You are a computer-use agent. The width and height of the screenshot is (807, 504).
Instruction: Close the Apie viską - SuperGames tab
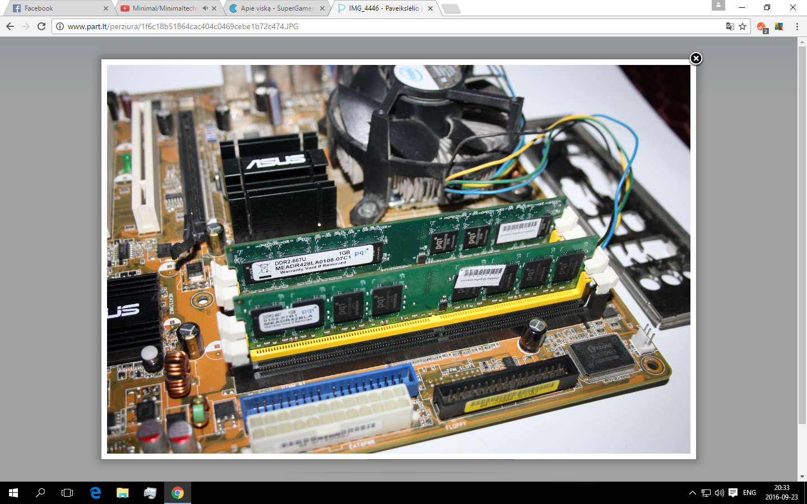pyautogui.click(x=322, y=8)
